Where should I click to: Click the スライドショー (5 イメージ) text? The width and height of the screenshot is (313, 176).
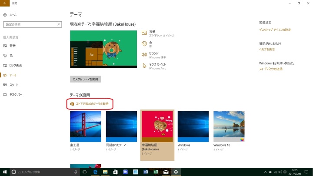point(162,36)
